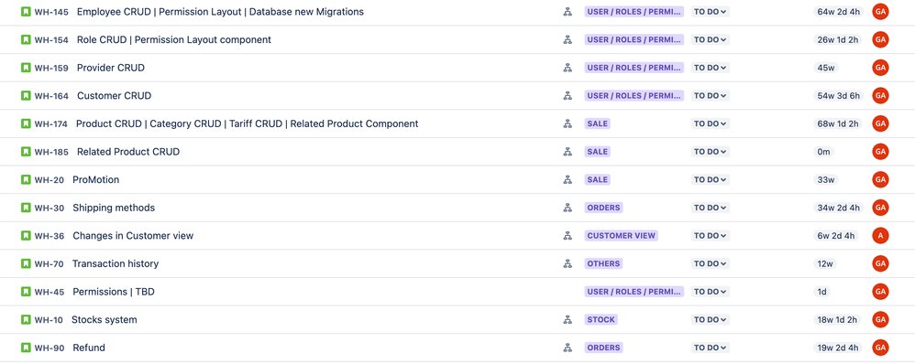
Task: Click the GA assignee avatar for Refund
Action: (880, 348)
